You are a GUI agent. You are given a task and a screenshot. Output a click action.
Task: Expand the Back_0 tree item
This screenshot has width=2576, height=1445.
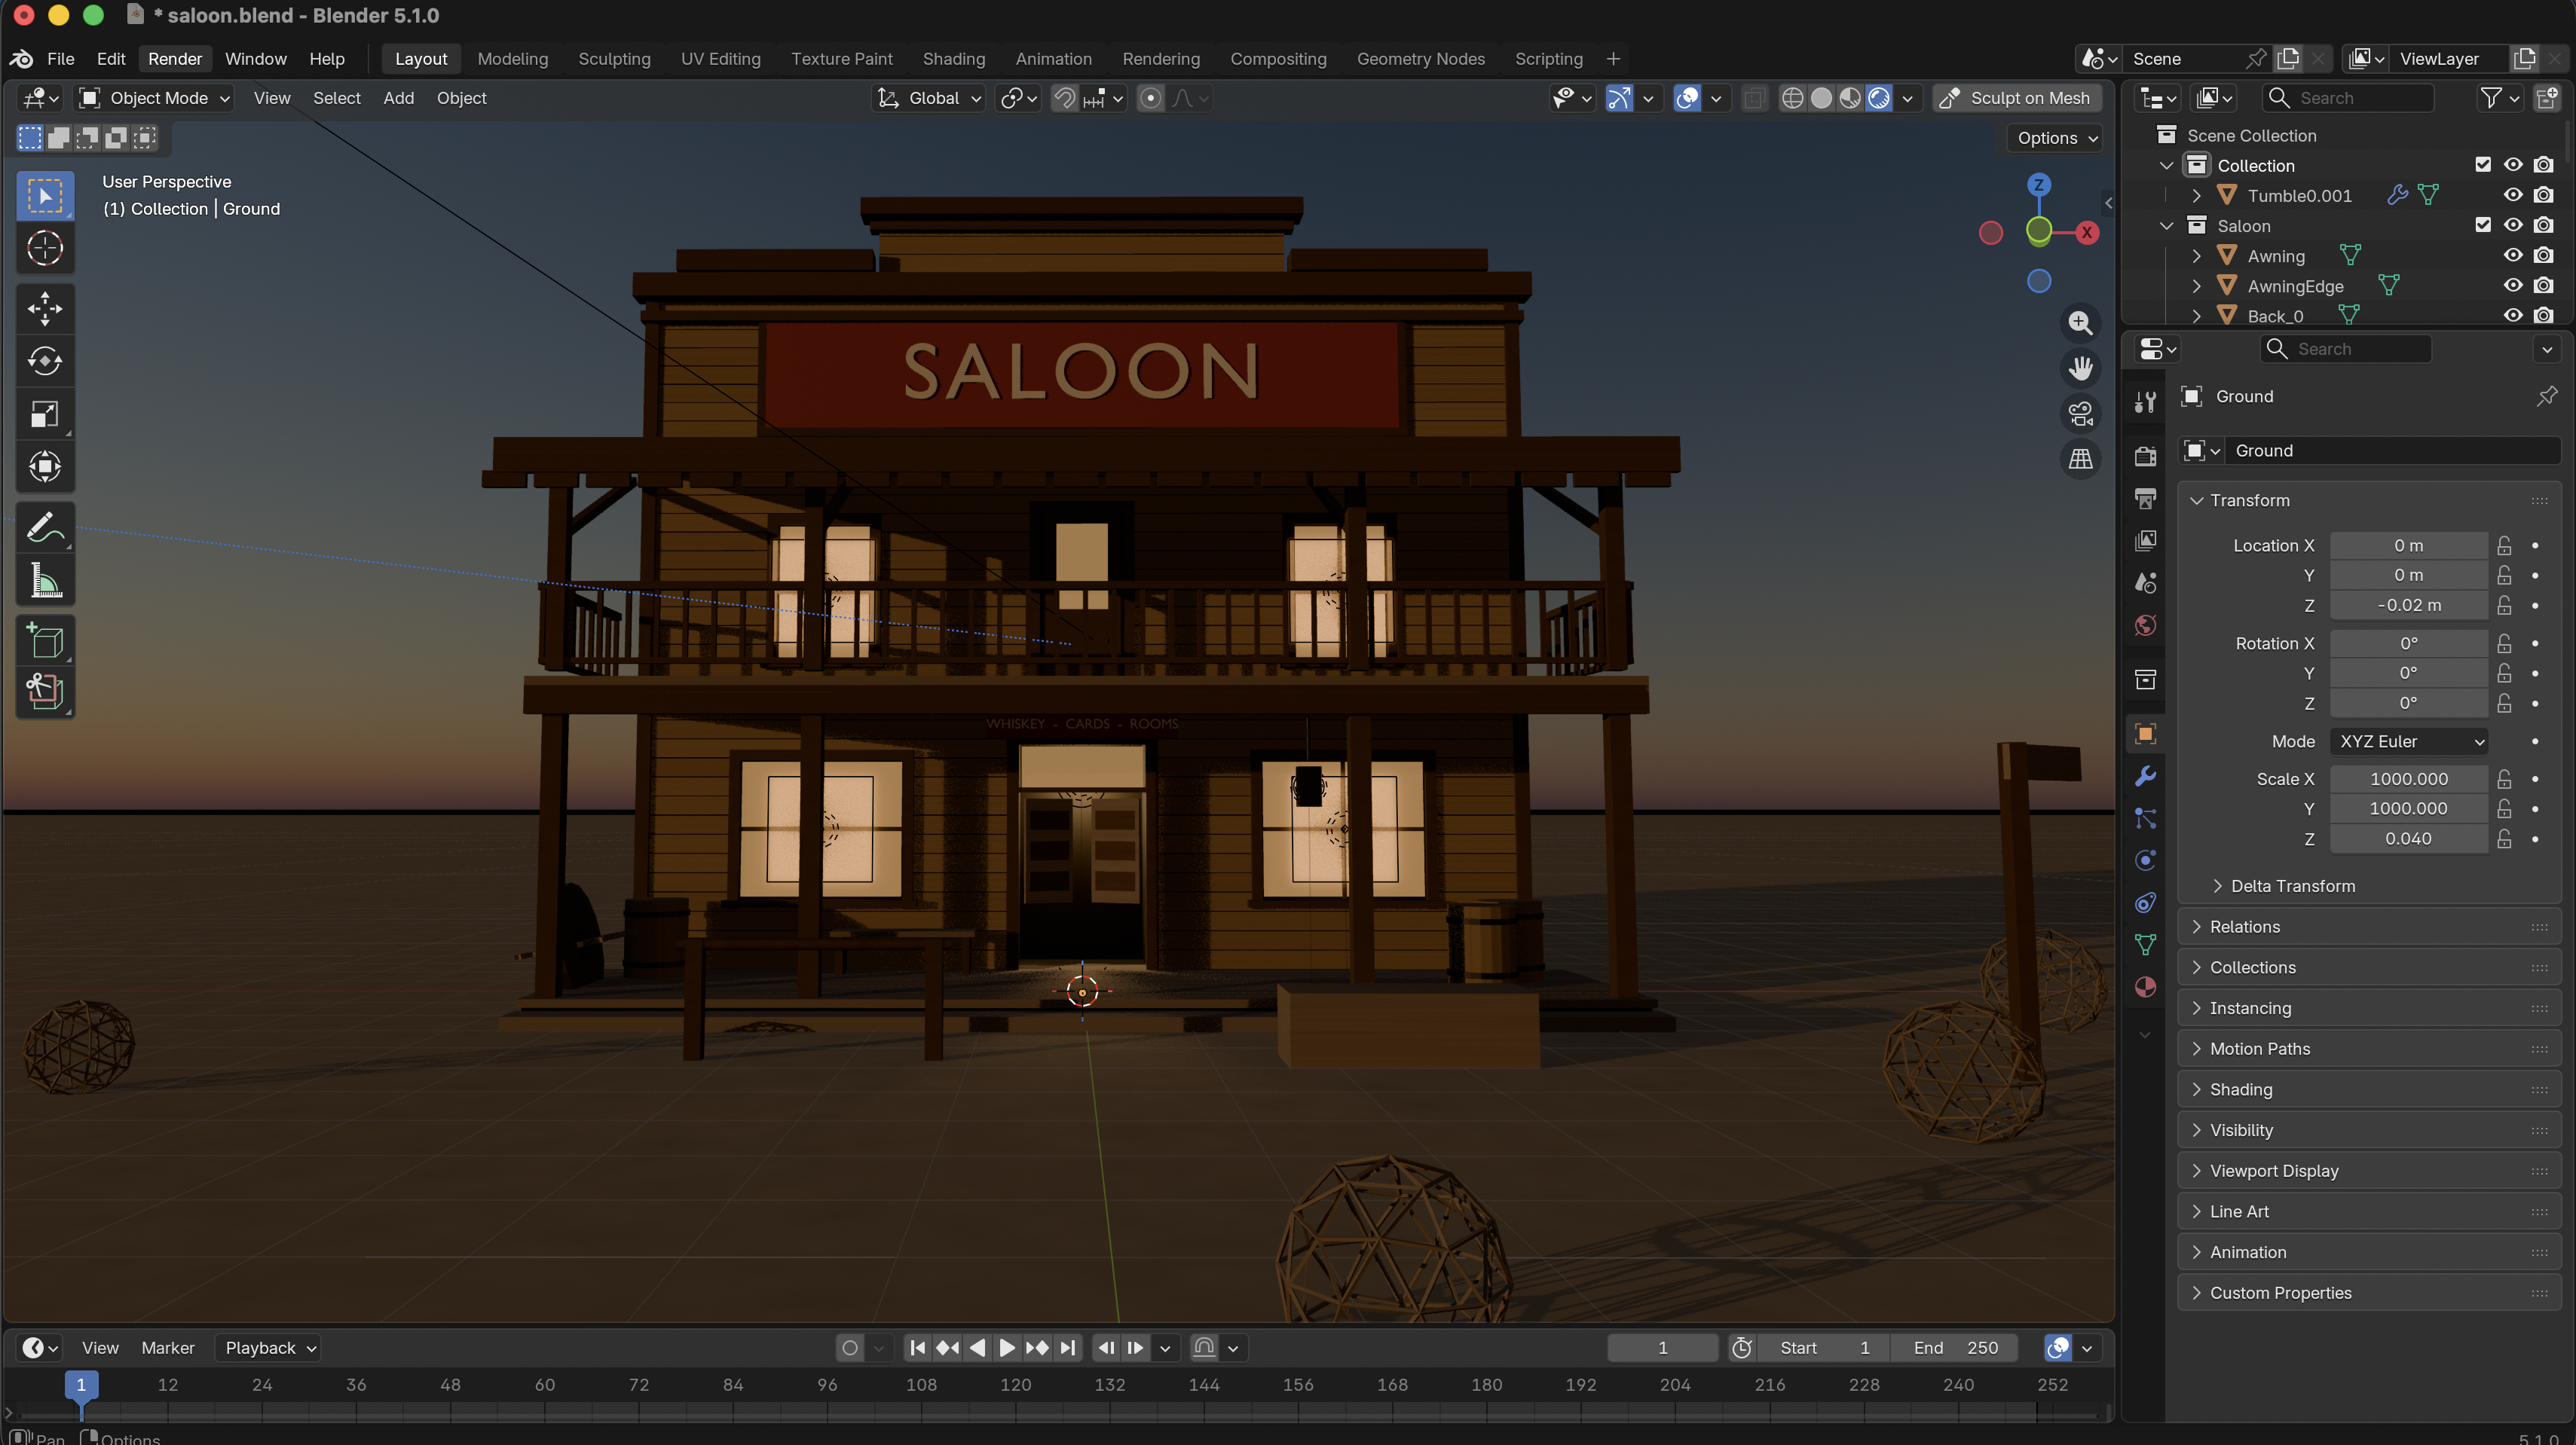[x=2196, y=316]
